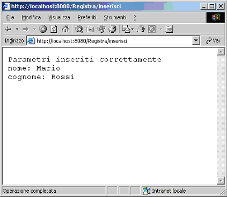This screenshot has width=227, height=197.
Task: Click the last toolbar icon (document page)
Action: click(169, 29)
